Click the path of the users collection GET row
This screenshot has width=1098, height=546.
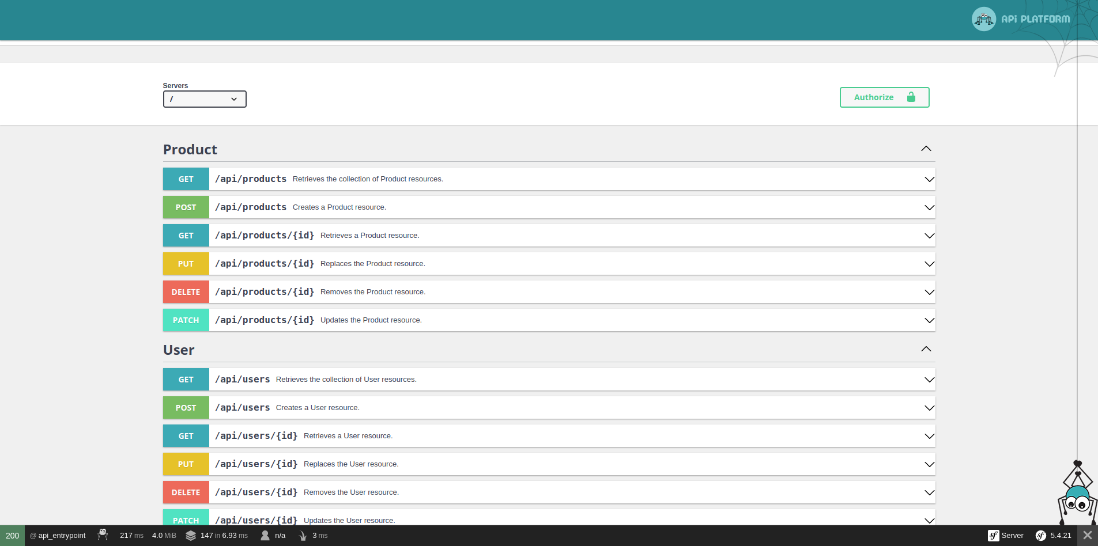coord(243,380)
